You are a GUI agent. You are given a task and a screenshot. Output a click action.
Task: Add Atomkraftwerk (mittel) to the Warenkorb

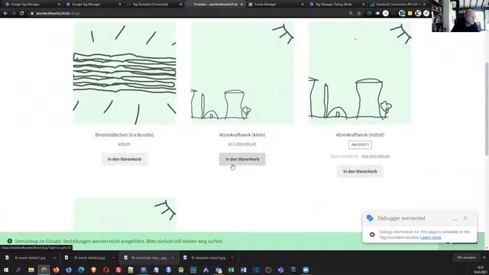click(x=360, y=171)
